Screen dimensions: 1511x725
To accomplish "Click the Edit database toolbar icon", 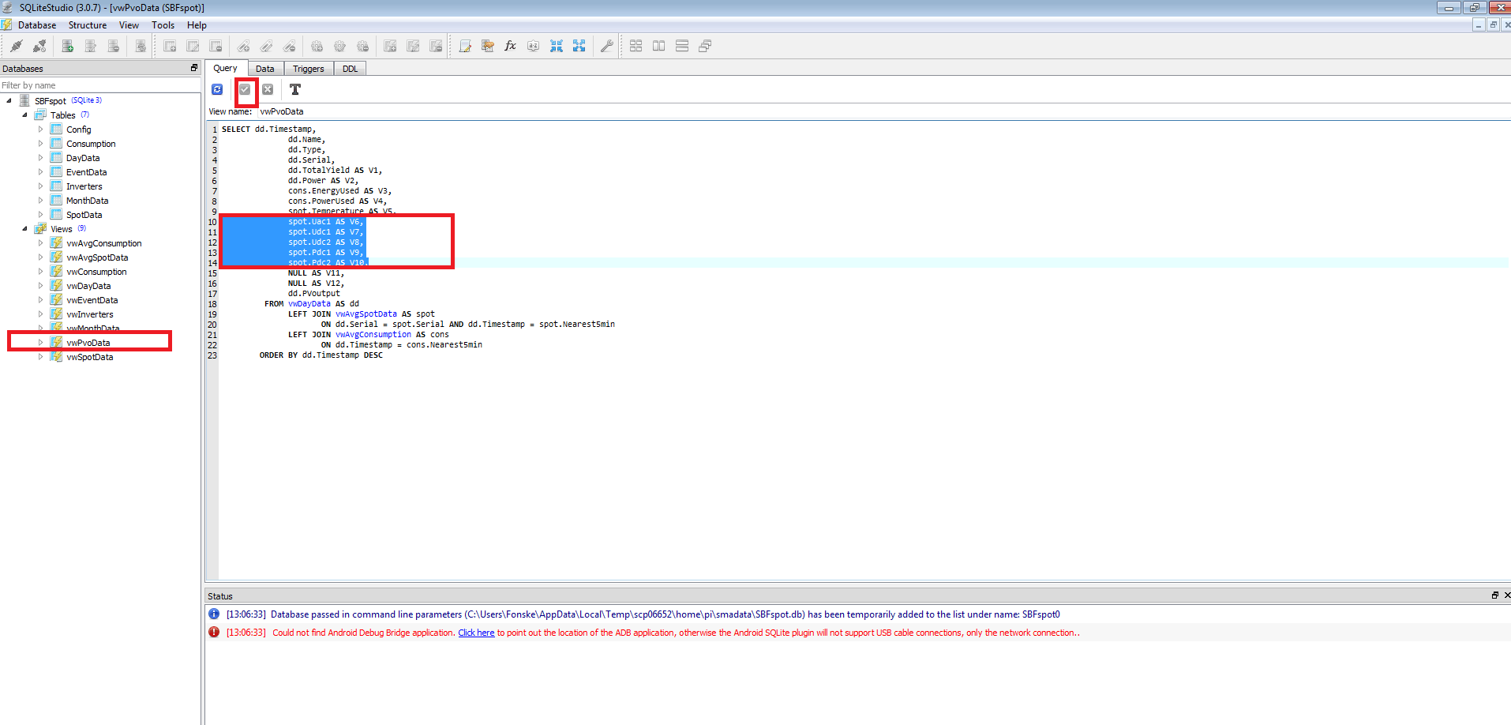I will point(91,46).
